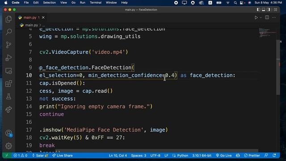Open the remote window status bar button
This screenshot has width=286, height=161.
[7, 156]
